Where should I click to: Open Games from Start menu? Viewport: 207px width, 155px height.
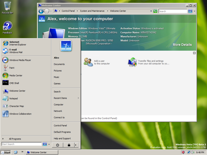[x=57, y=84]
